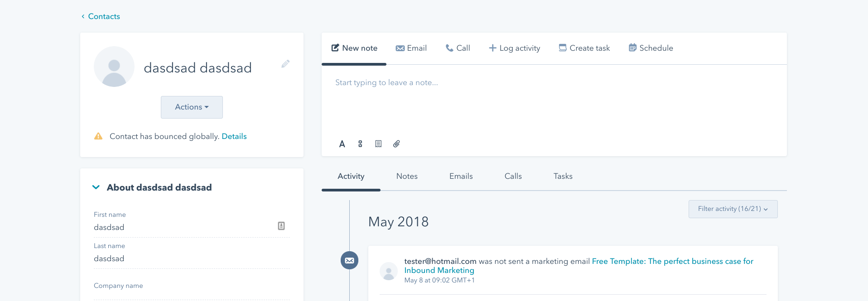Open the Calls tab in timeline
The height and width of the screenshot is (301, 868).
pos(513,177)
